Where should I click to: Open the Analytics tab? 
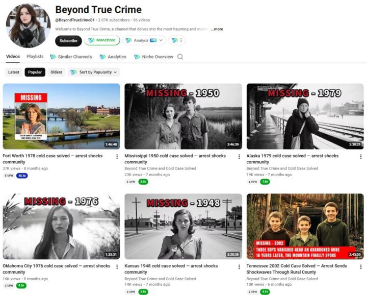tap(113, 57)
